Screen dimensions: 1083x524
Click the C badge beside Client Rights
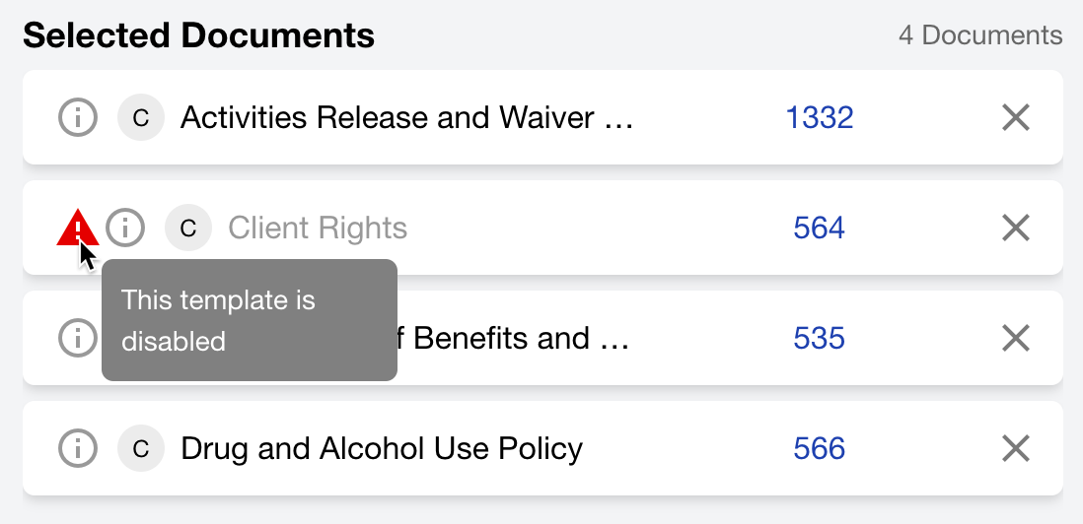188,229
